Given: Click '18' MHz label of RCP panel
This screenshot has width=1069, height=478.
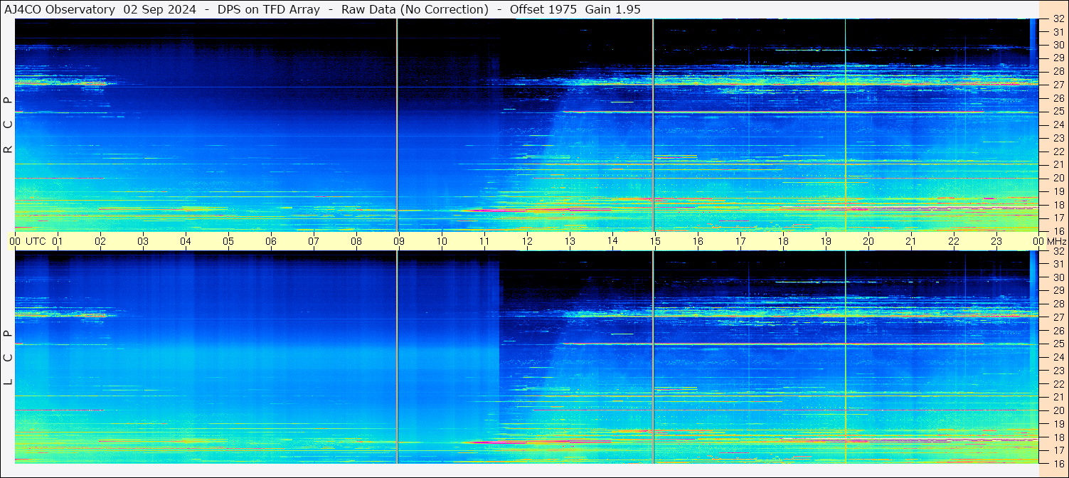Looking at the screenshot, I should 1058,205.
